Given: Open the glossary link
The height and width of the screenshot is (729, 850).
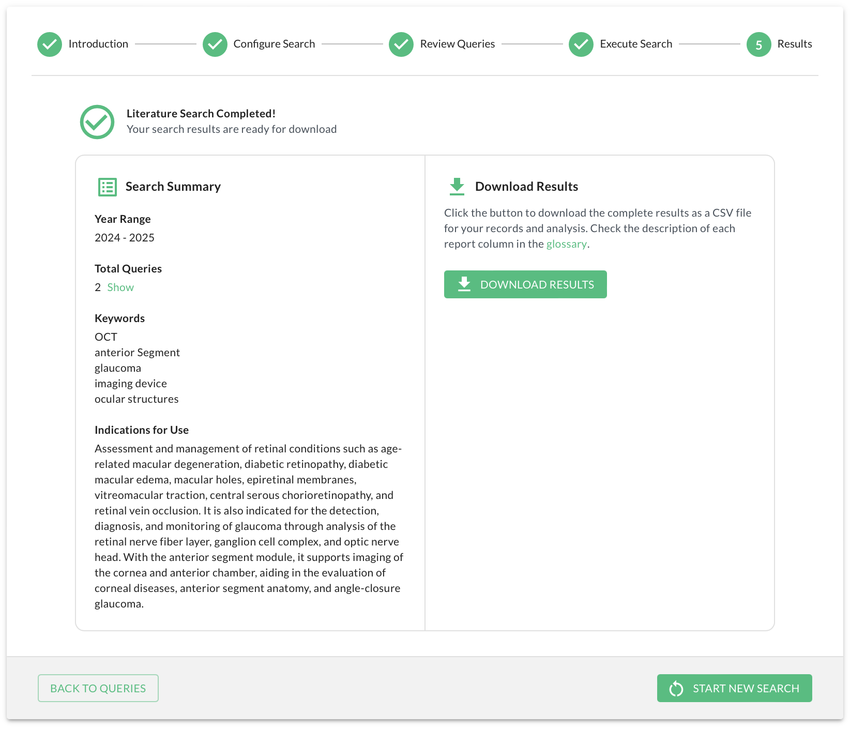Looking at the screenshot, I should (x=566, y=244).
